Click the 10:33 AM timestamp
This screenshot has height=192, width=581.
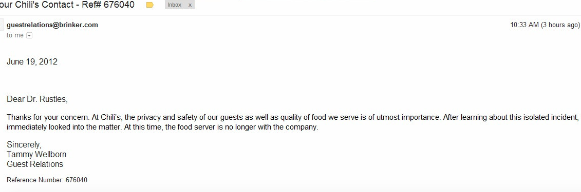click(x=524, y=25)
